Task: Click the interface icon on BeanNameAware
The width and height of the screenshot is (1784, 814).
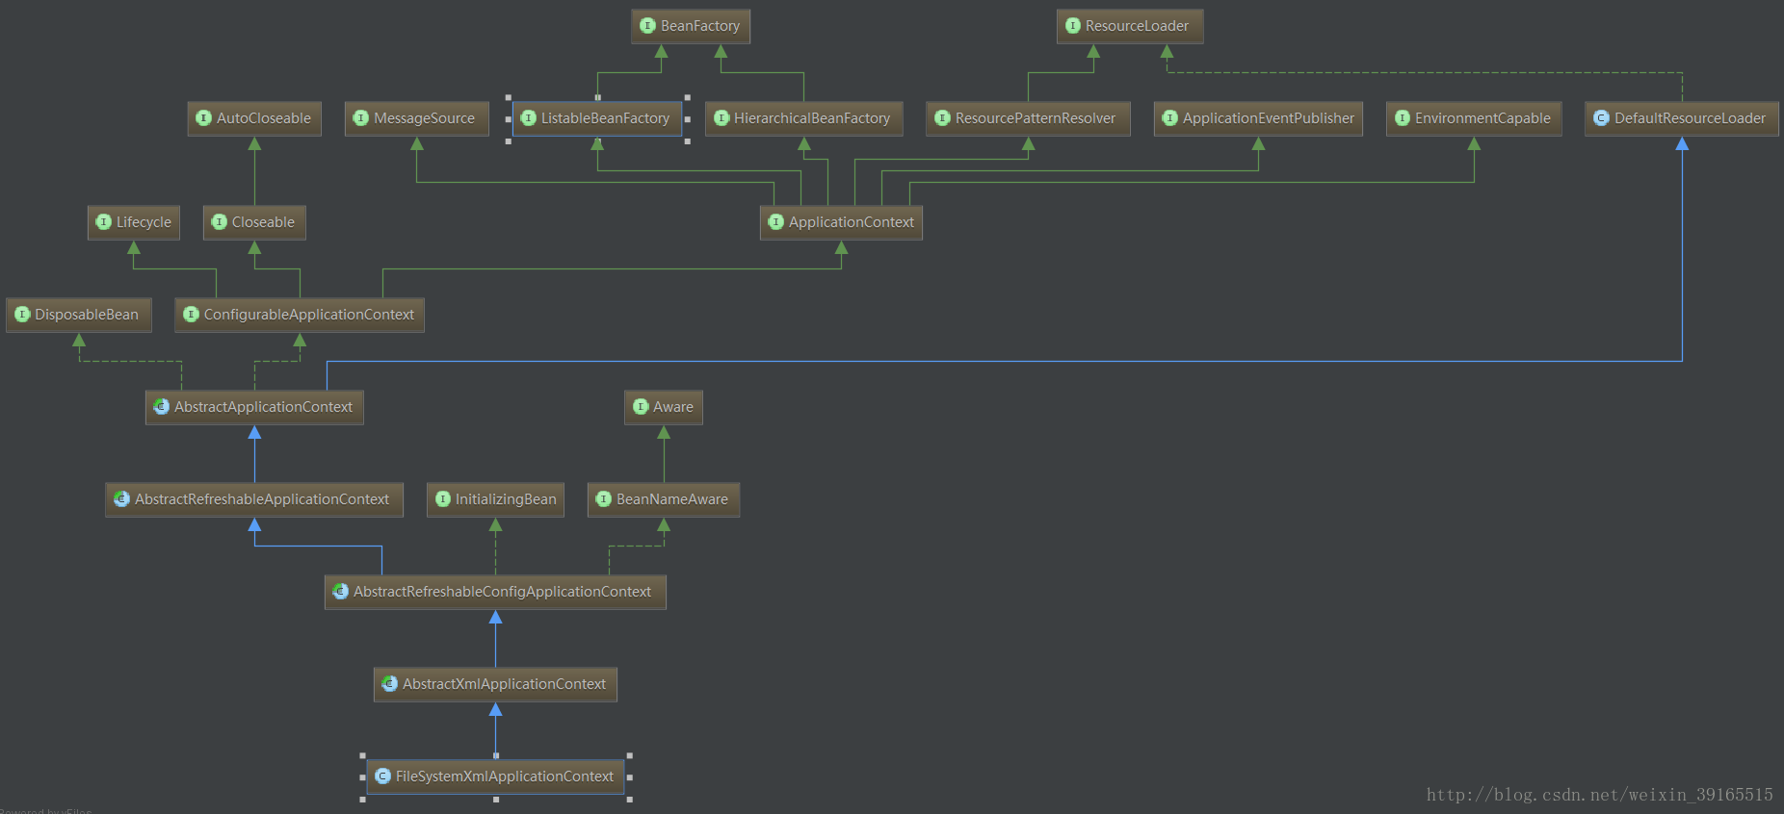Action: click(604, 499)
